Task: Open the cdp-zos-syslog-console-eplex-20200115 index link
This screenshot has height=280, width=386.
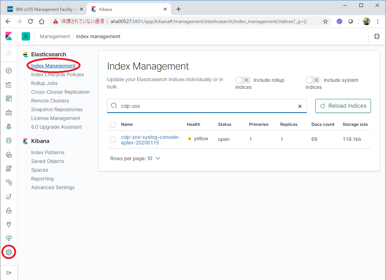Action: click(x=150, y=139)
